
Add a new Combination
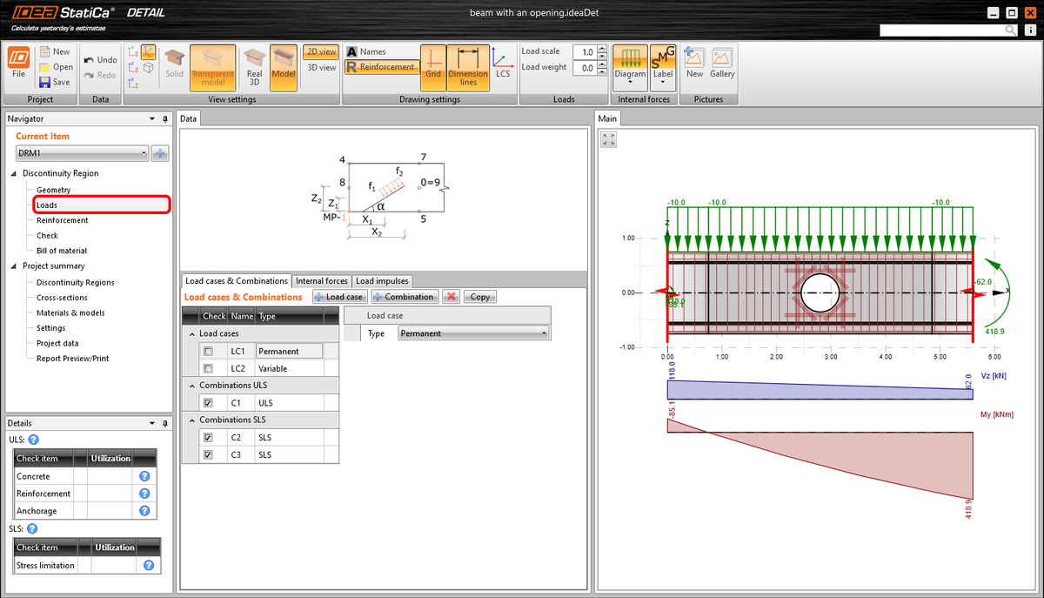pyautogui.click(x=404, y=296)
